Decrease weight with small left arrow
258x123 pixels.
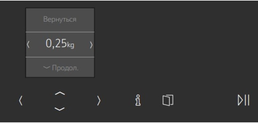click(28, 45)
